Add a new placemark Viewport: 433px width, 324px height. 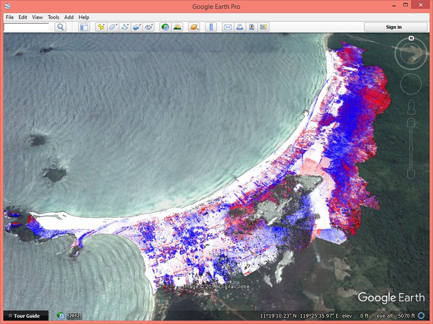pyautogui.click(x=101, y=27)
